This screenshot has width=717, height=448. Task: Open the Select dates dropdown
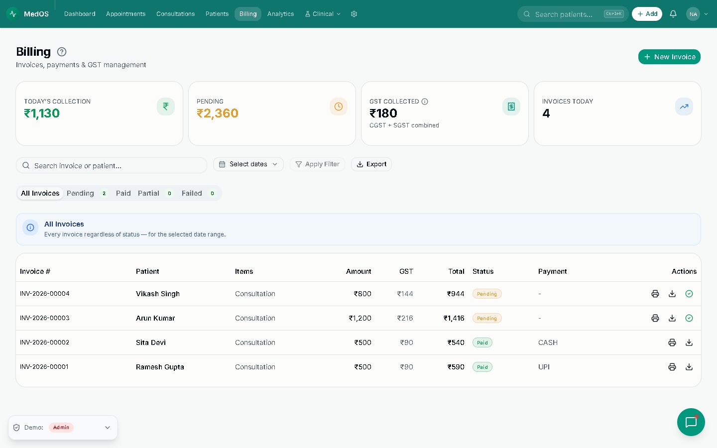pos(248,164)
